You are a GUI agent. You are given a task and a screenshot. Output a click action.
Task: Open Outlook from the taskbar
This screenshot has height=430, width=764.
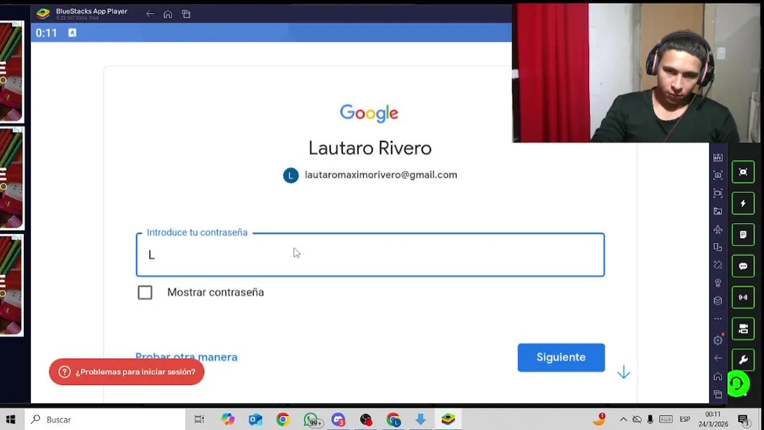pos(255,419)
